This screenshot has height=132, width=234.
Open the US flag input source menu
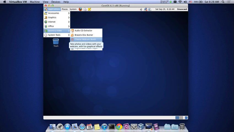191,2
